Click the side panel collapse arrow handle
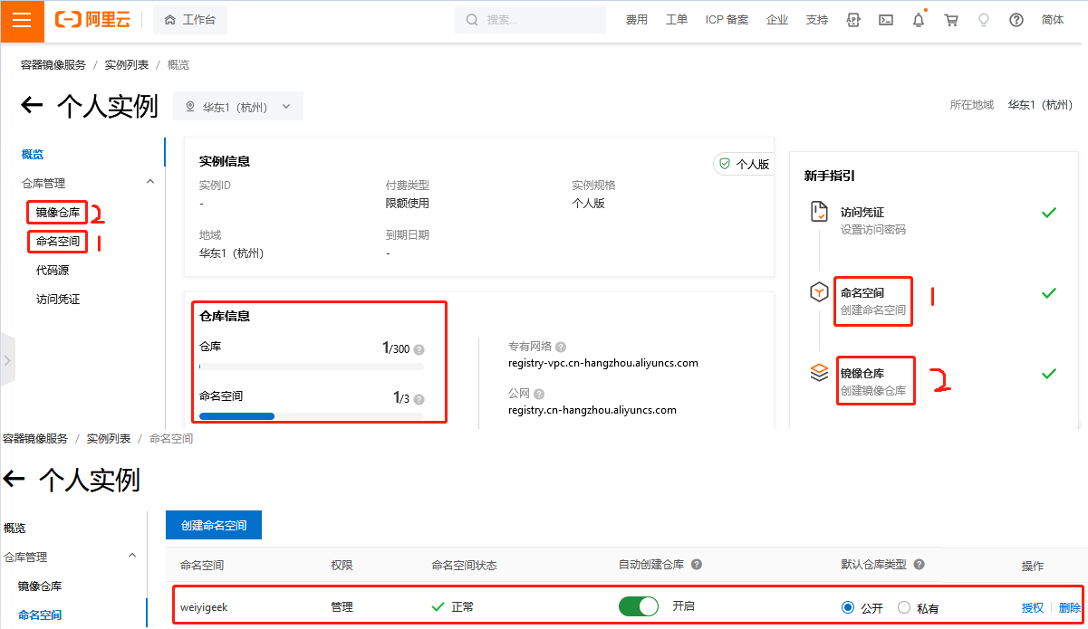The width and height of the screenshot is (1088, 629). click(7, 360)
